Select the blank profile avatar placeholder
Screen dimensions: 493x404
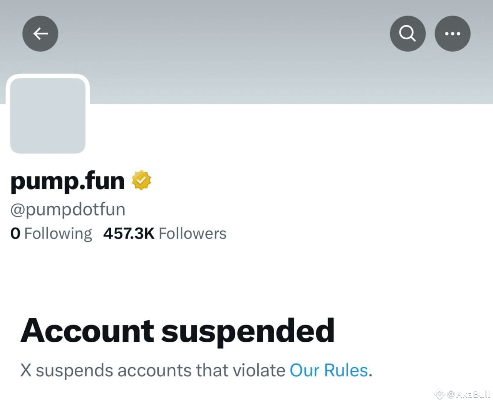pyautogui.click(x=48, y=114)
